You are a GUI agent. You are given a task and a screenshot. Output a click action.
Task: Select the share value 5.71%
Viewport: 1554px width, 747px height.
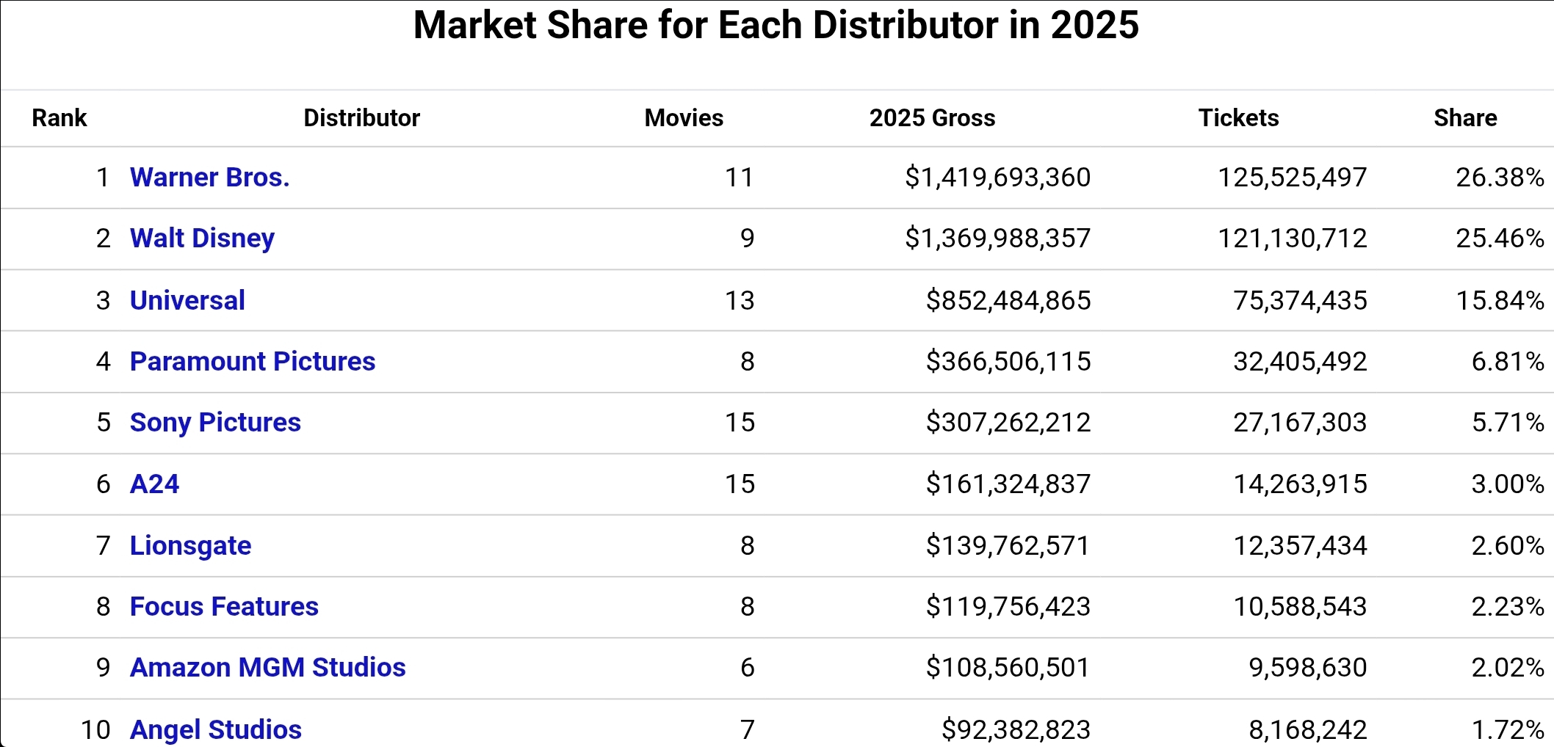click(1508, 423)
